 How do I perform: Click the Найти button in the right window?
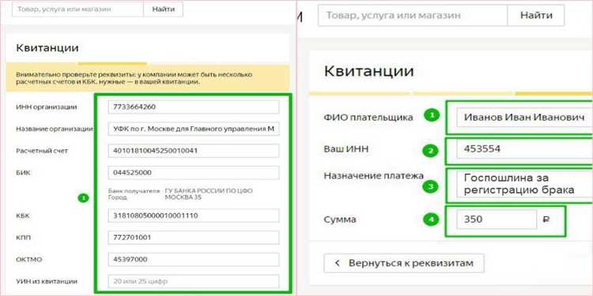(536, 16)
